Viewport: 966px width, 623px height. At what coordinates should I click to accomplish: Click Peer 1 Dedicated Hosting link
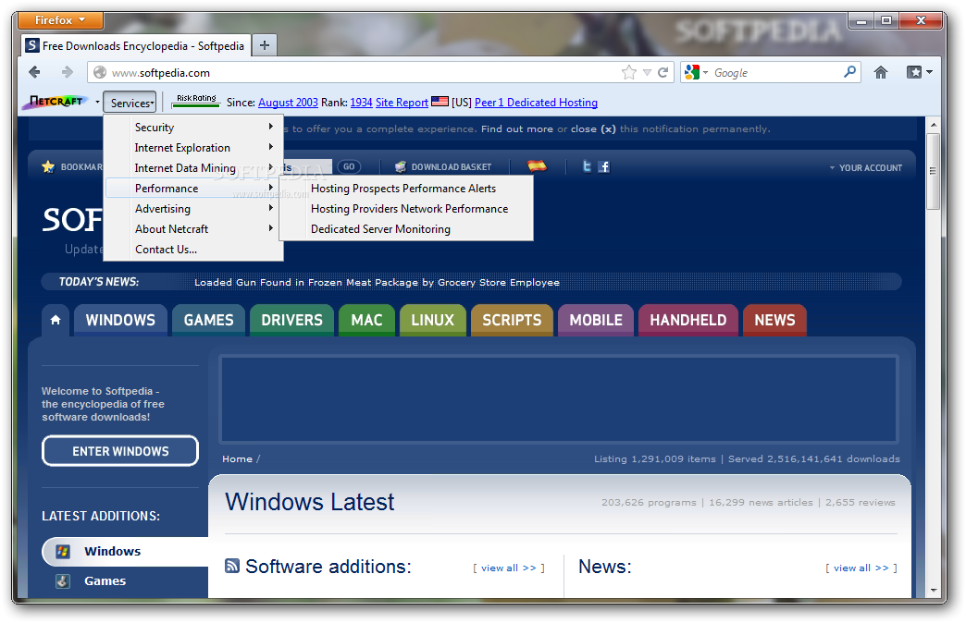point(536,103)
